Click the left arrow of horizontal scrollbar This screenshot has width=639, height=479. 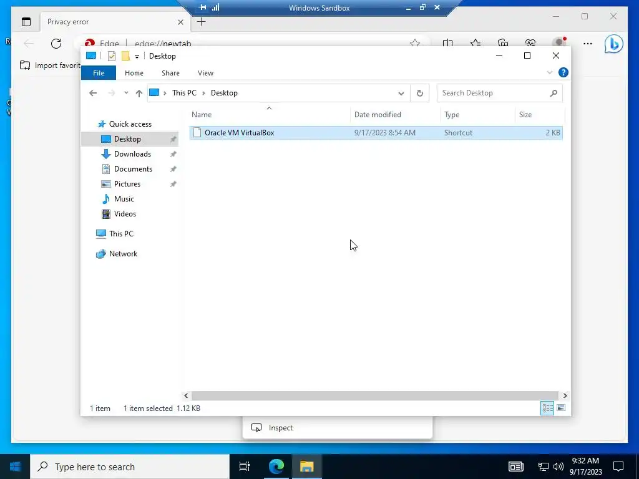(186, 395)
